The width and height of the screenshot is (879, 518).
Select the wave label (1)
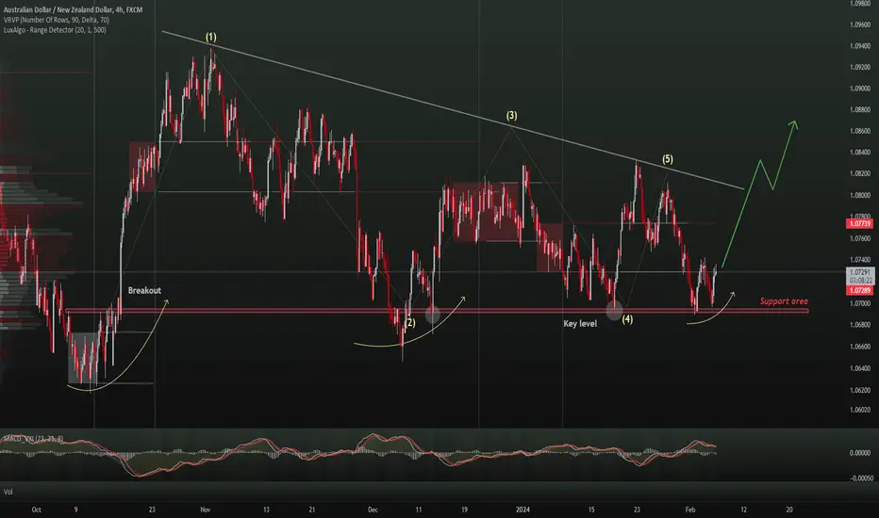[210, 37]
